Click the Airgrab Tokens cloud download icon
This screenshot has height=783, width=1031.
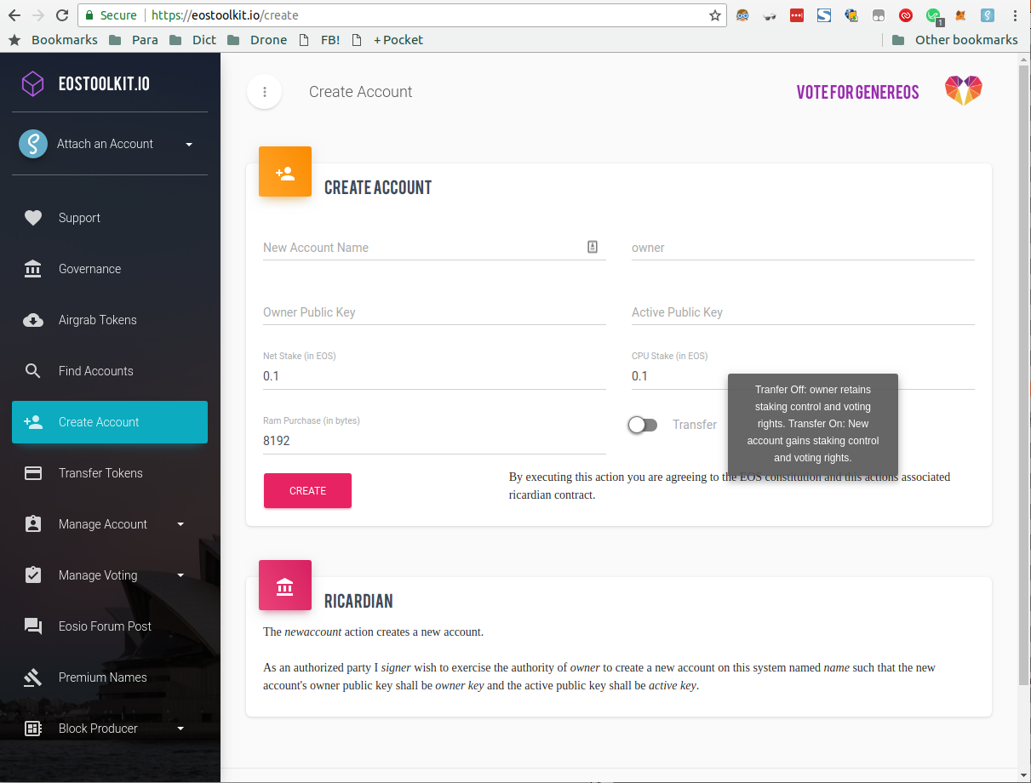33,320
